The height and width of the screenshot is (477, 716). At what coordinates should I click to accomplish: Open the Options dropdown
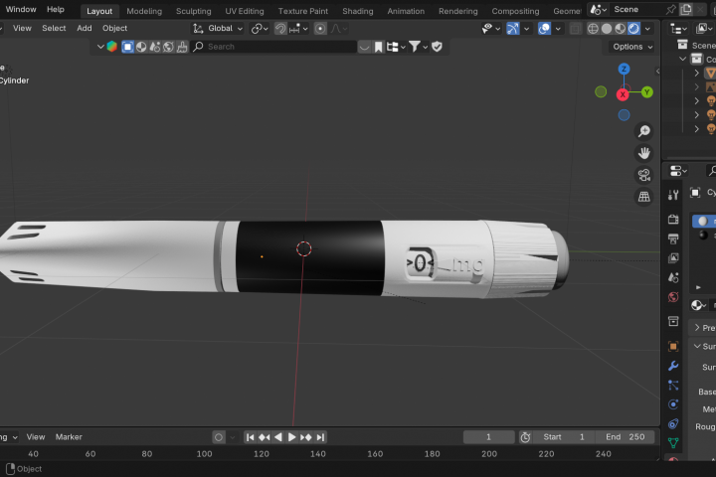[x=632, y=47]
